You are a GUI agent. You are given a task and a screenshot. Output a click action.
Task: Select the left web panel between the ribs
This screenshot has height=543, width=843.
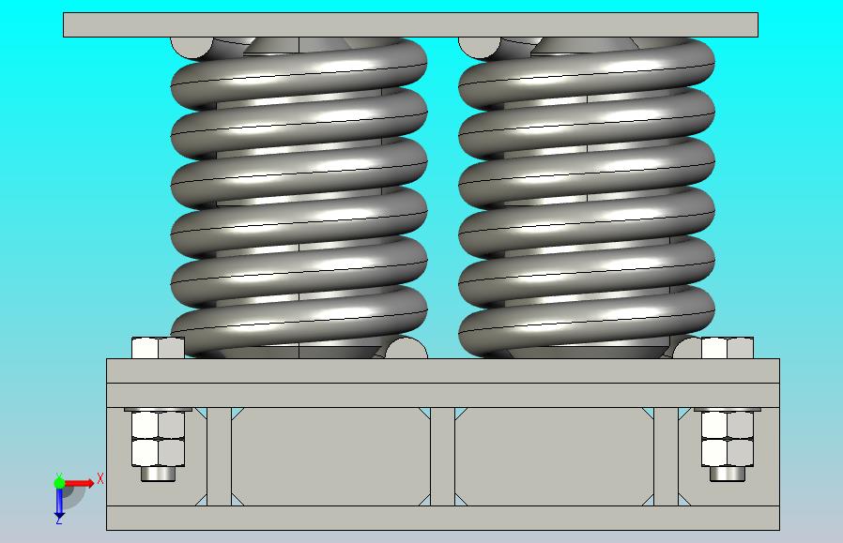click(x=330, y=457)
